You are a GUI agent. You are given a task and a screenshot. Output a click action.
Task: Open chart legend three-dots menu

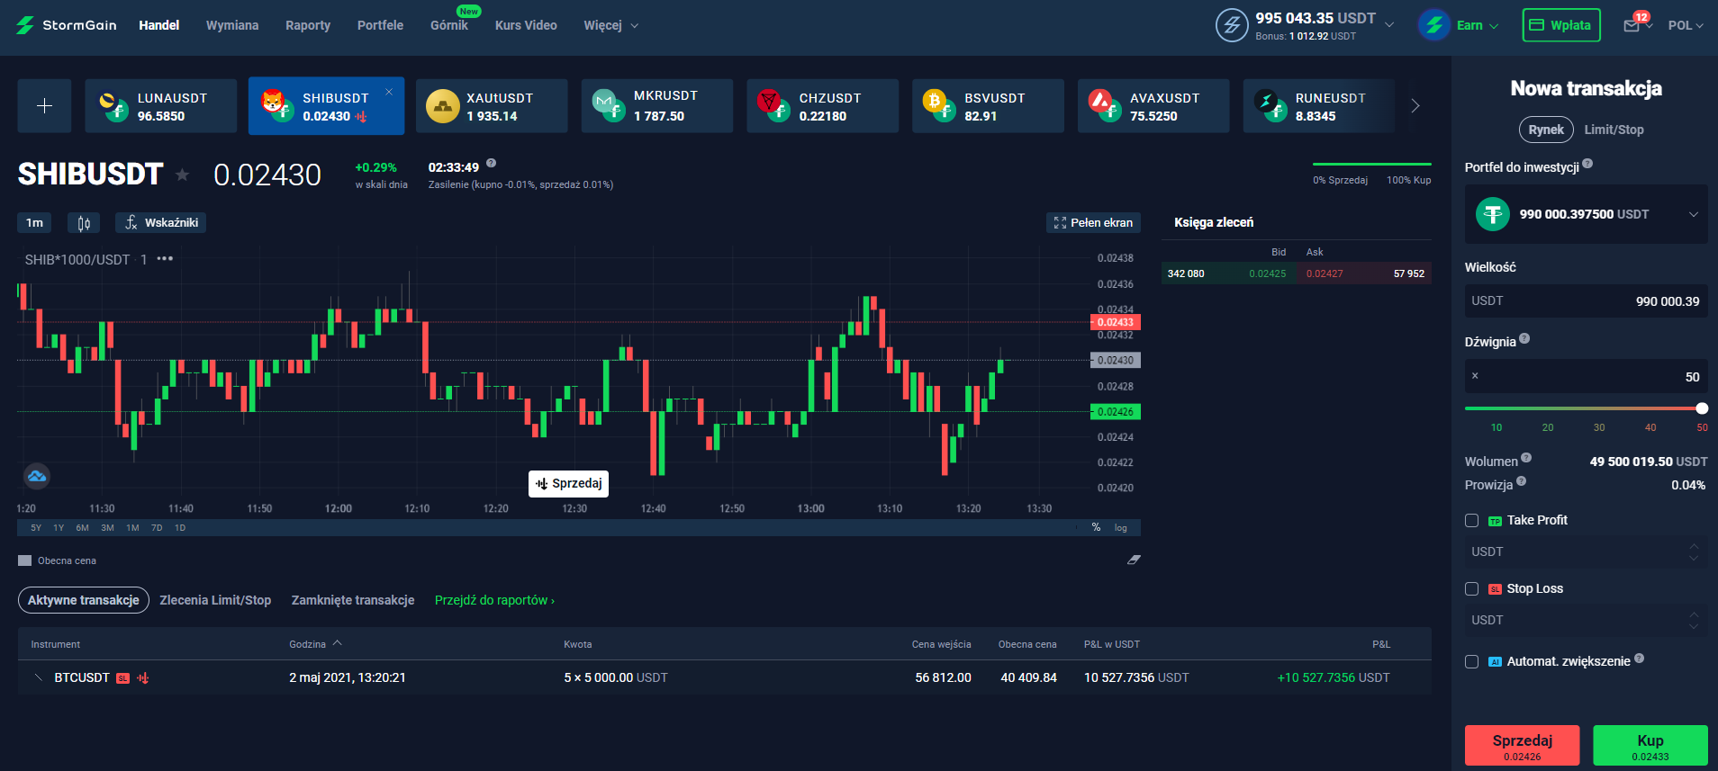[x=165, y=259]
